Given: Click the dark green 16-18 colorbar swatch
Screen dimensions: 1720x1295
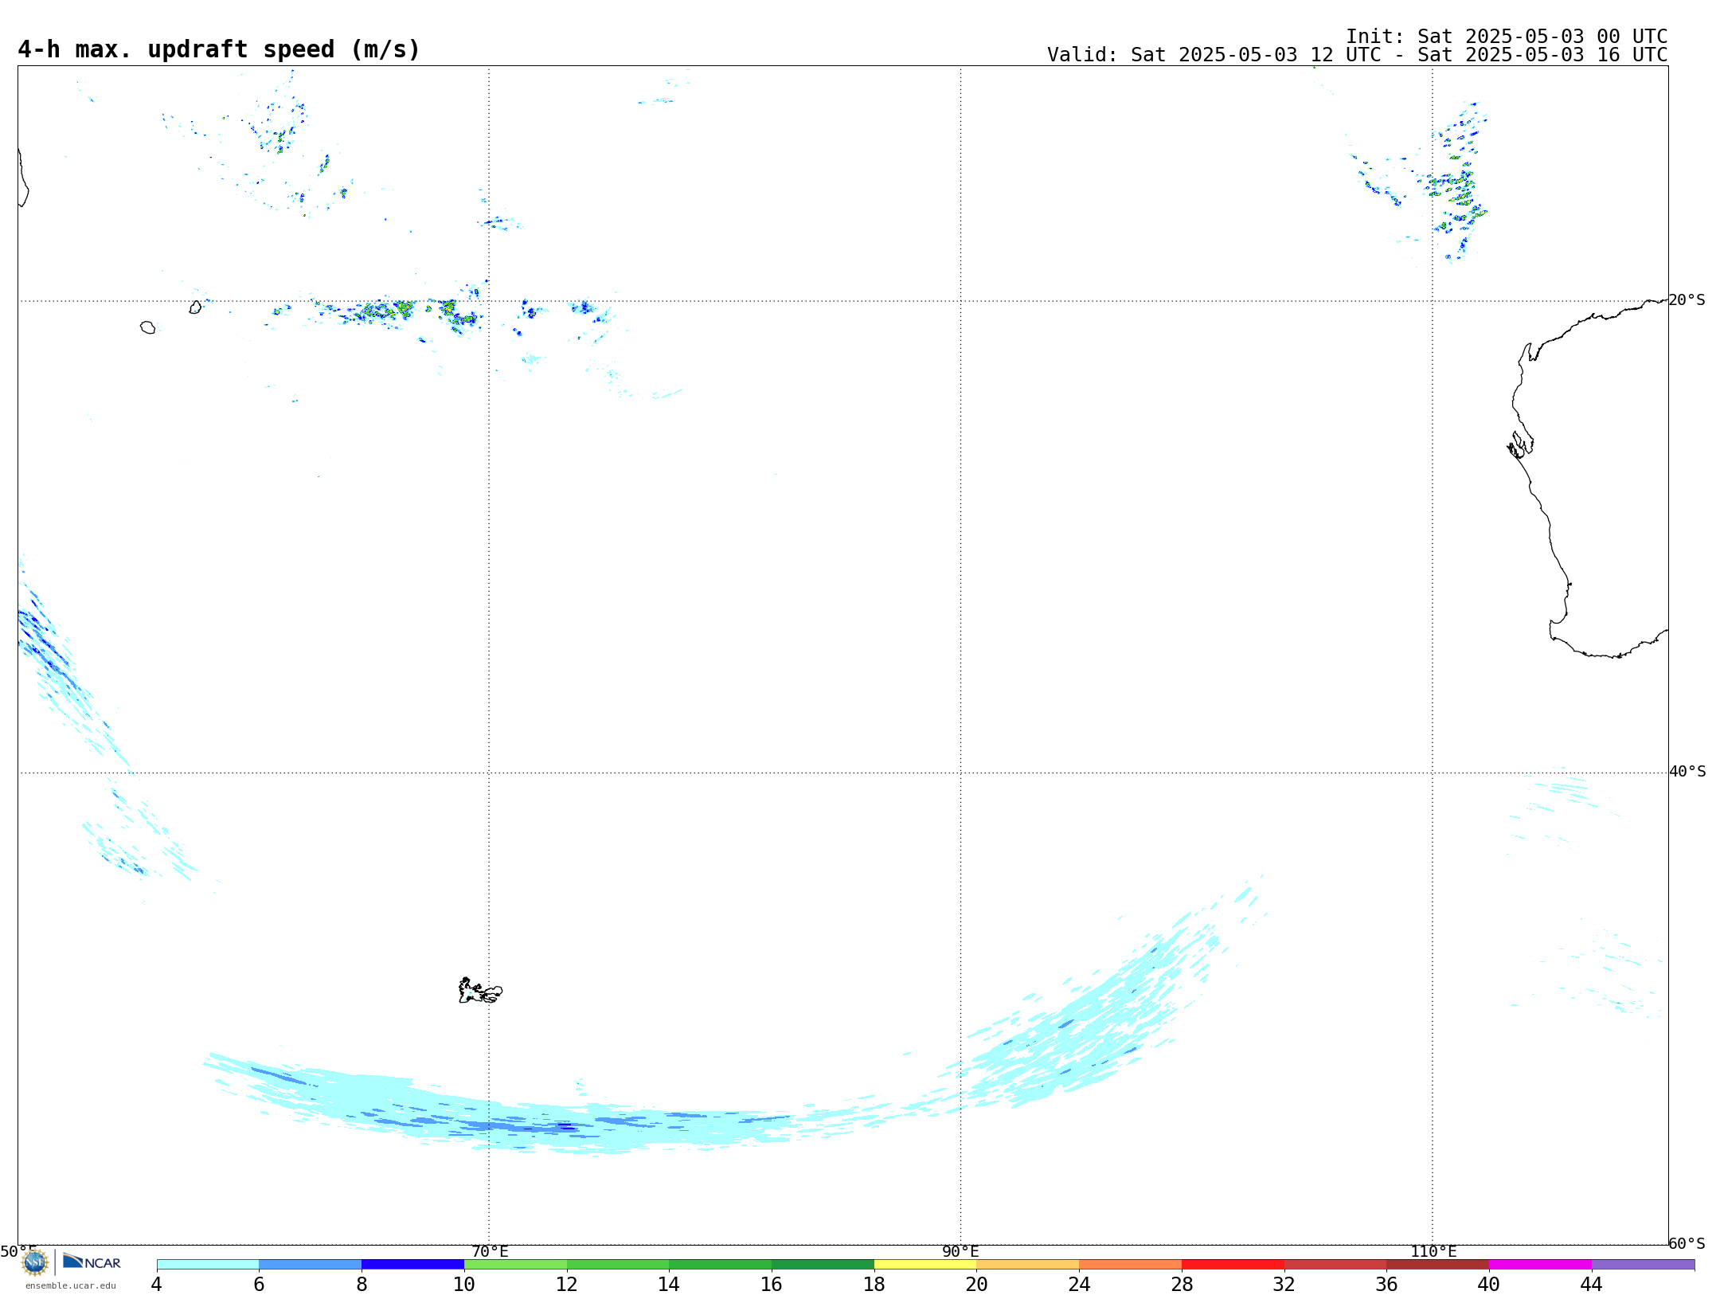Looking at the screenshot, I should click(x=823, y=1265).
